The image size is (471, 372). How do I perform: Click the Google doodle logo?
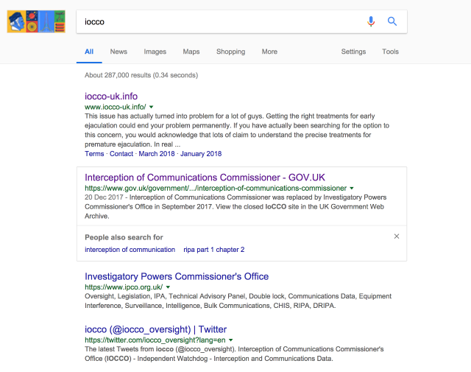pos(36,21)
